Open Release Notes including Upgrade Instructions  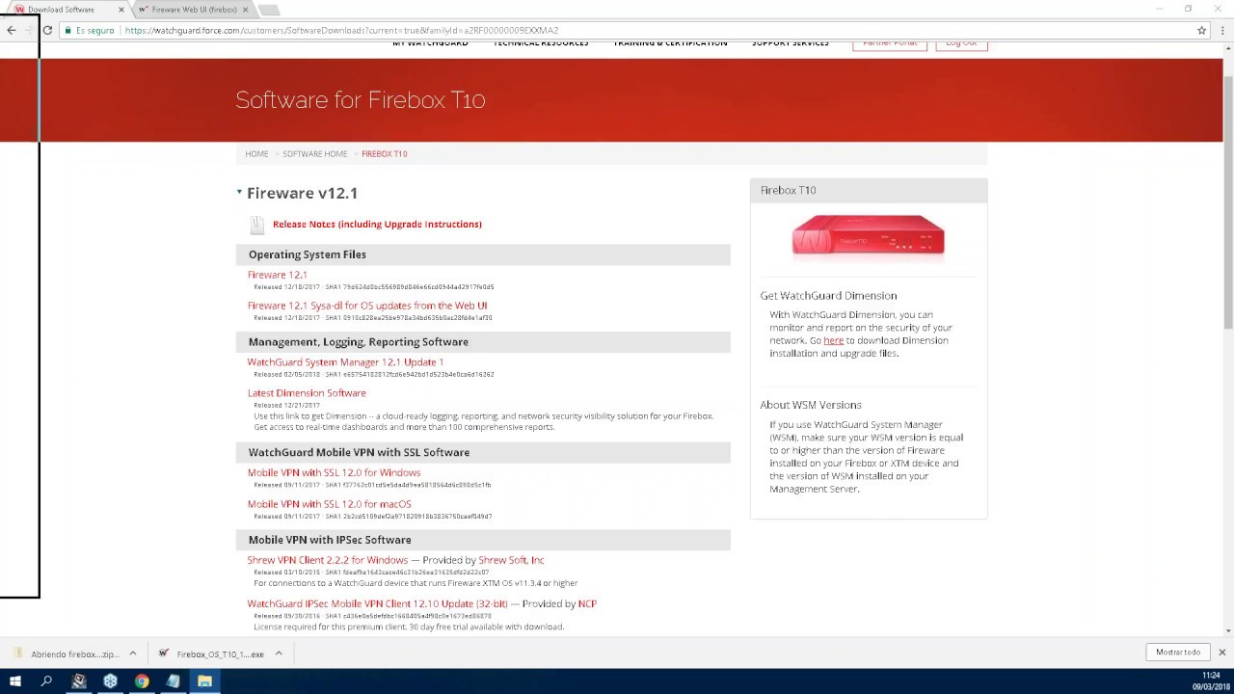point(377,225)
